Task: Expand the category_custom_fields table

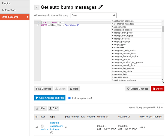Action: tap(136, 53)
